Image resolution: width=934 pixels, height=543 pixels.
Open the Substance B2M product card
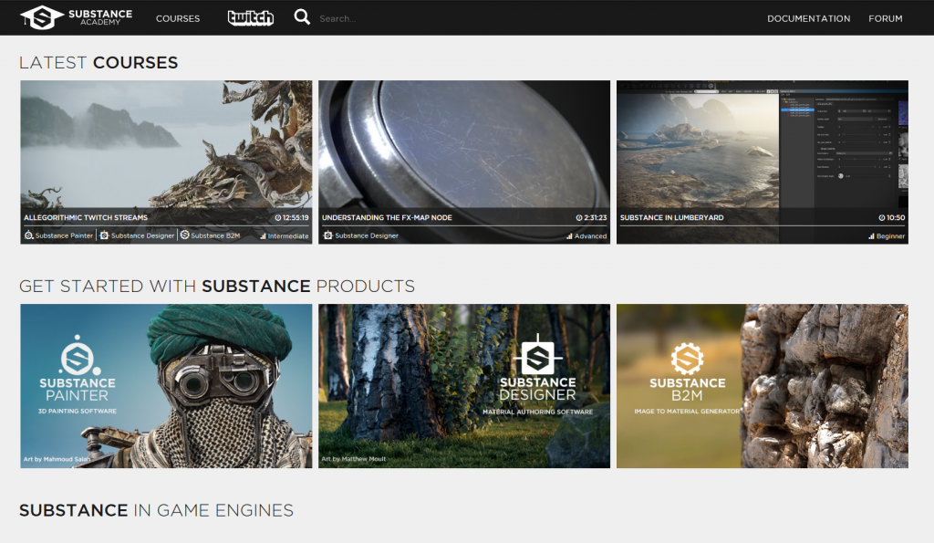coord(762,386)
